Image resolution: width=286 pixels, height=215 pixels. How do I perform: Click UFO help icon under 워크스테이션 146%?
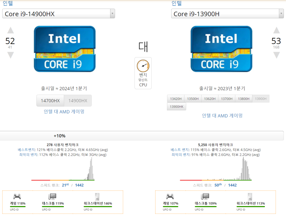point(91,210)
